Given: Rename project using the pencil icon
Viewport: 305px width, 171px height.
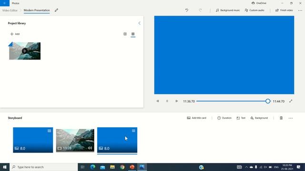Looking at the screenshot, I should (x=56, y=10).
